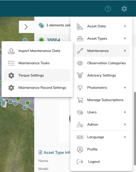Open the Profile menu entry
The image size is (136, 172).
click(101, 149)
